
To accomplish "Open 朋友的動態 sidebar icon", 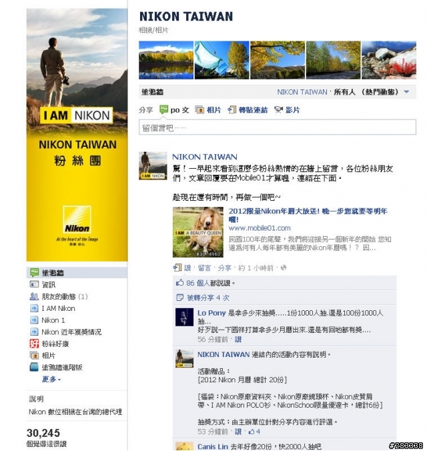I will coord(34,296).
